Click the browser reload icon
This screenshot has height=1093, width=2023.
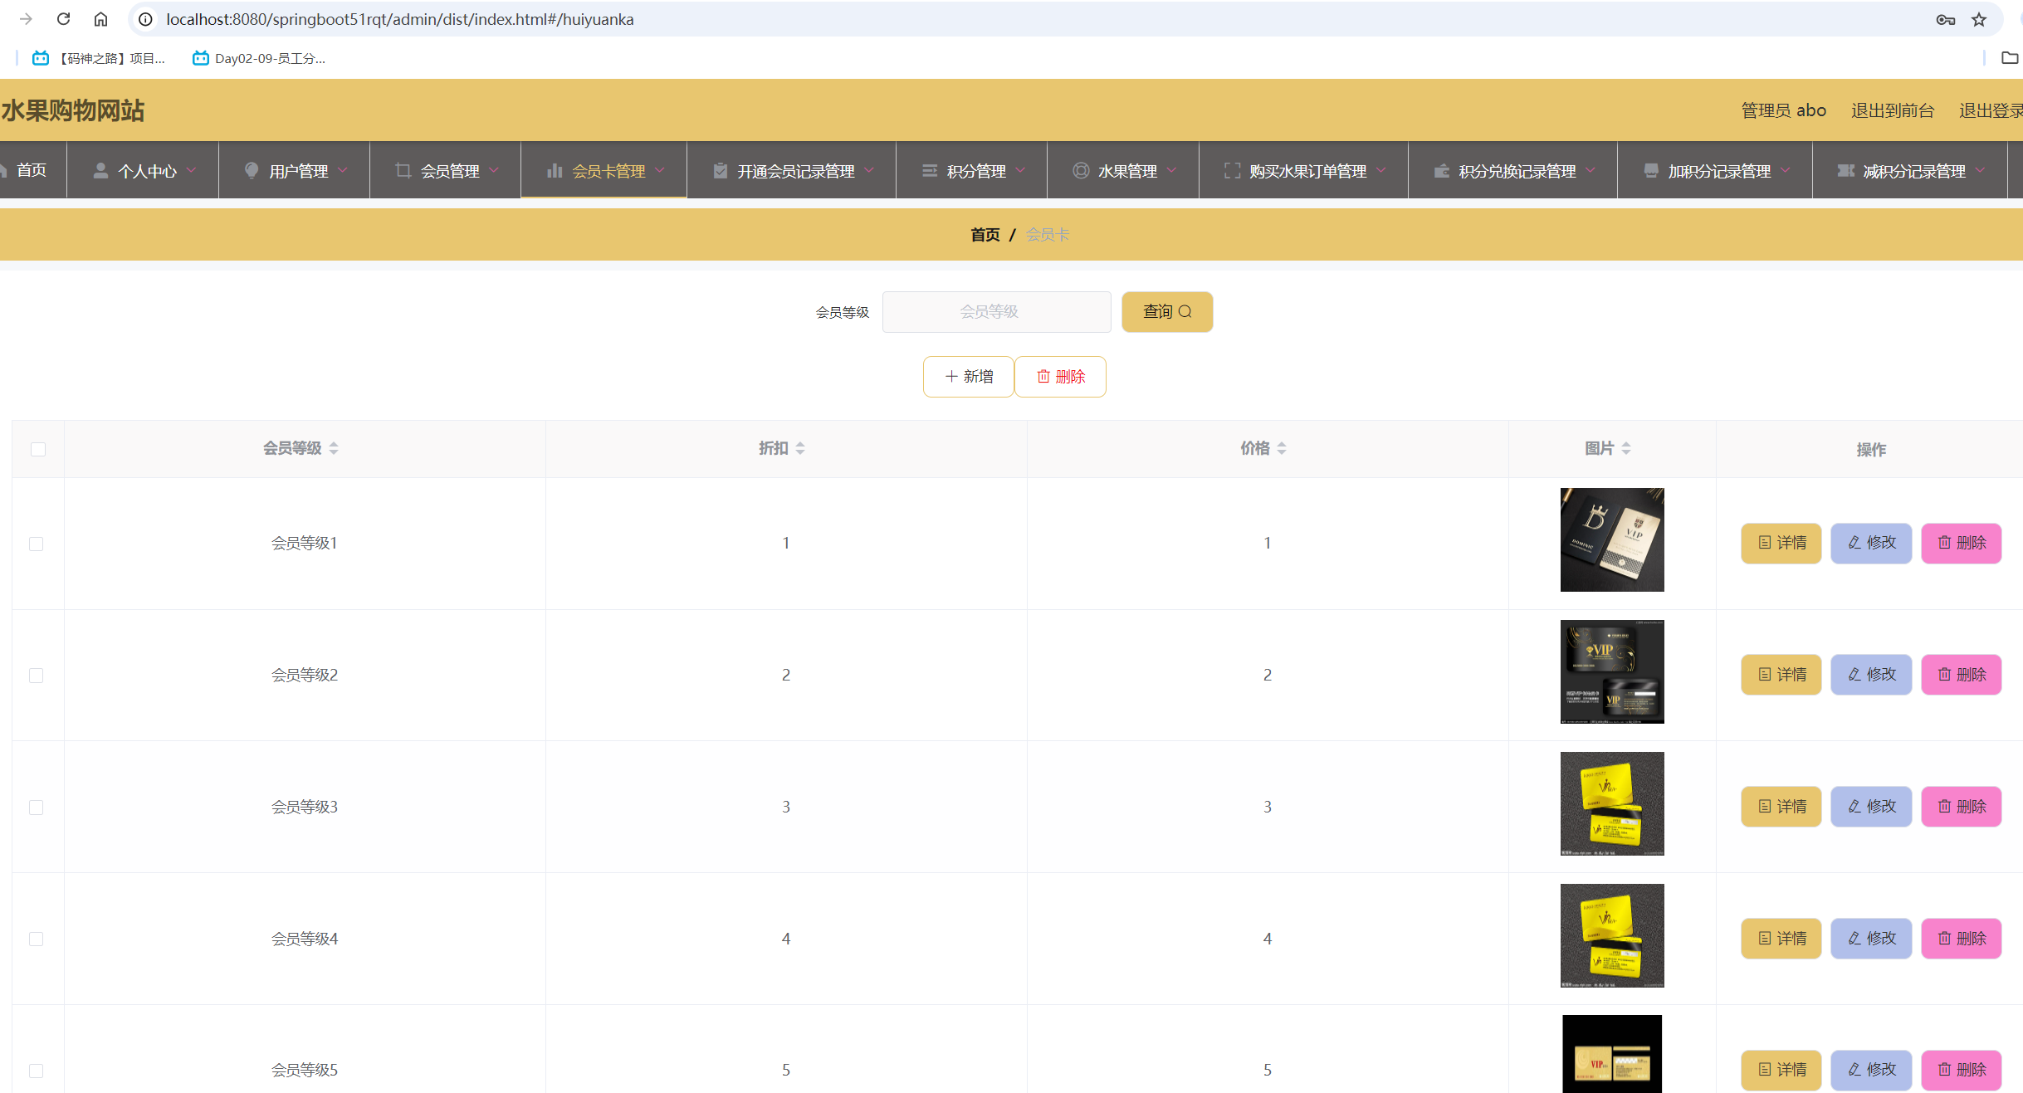point(63,19)
